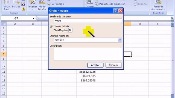Open Paquetes de expansión

(110, 4)
